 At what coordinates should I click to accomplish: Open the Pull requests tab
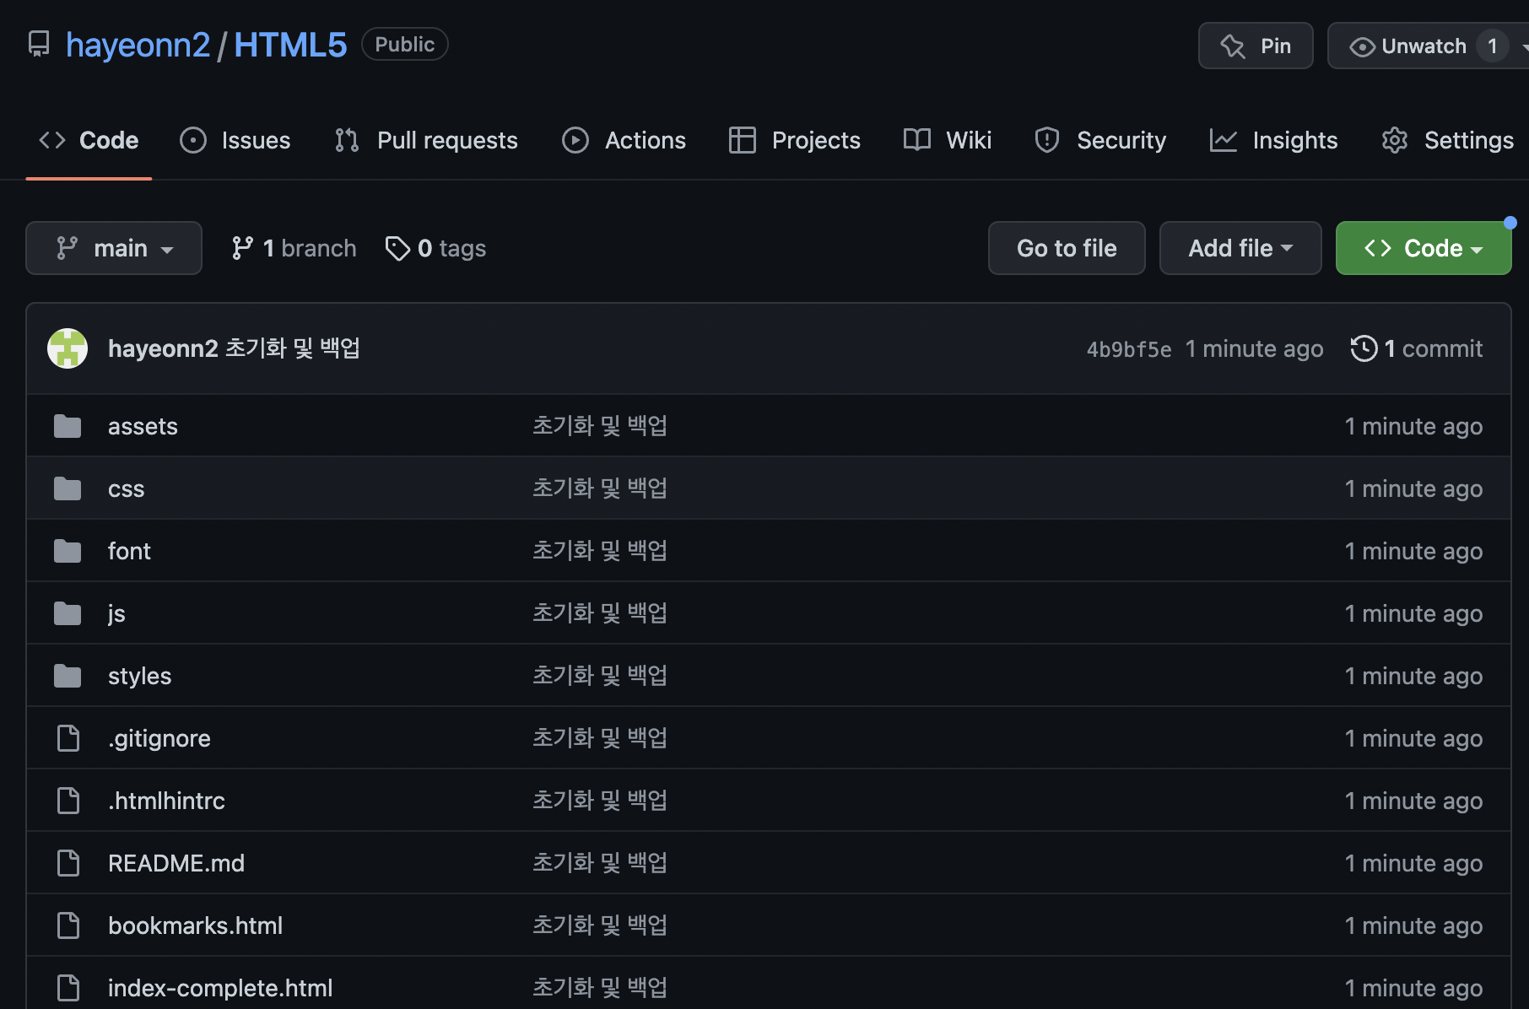[426, 140]
